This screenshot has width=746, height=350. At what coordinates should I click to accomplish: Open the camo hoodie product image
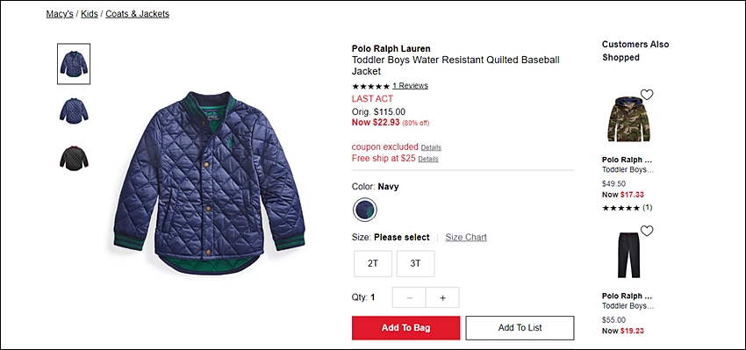tap(628, 119)
